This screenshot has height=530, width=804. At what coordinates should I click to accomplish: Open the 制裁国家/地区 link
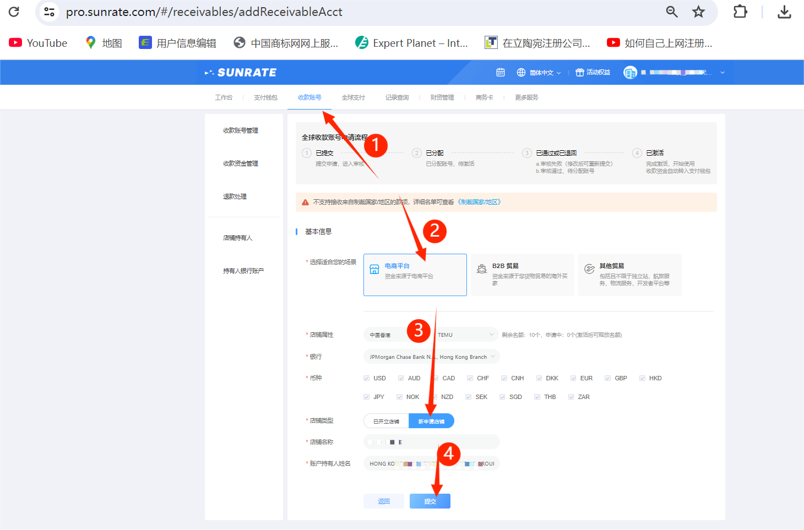click(x=480, y=202)
